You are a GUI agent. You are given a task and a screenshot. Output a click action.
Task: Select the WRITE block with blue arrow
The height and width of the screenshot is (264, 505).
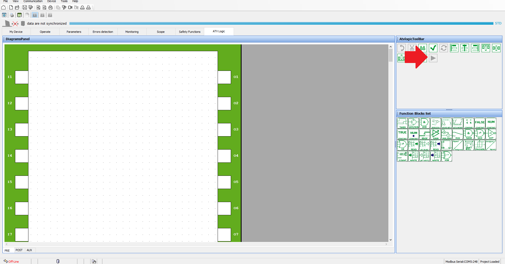[x=436, y=156]
